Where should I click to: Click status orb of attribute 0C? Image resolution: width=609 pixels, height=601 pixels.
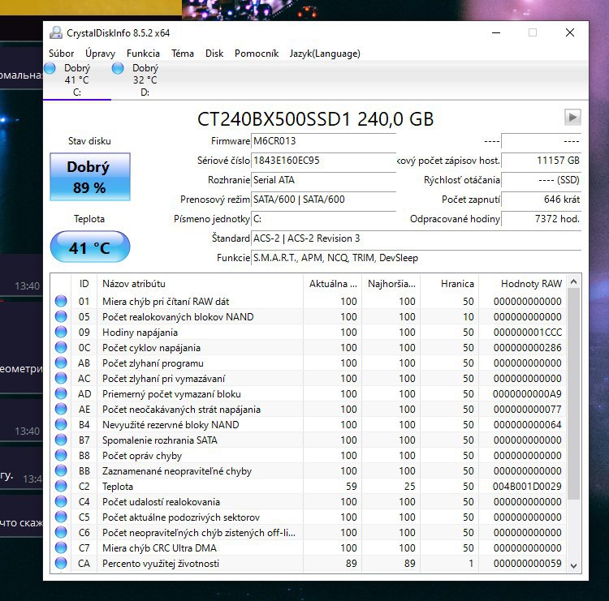pyautogui.click(x=61, y=347)
